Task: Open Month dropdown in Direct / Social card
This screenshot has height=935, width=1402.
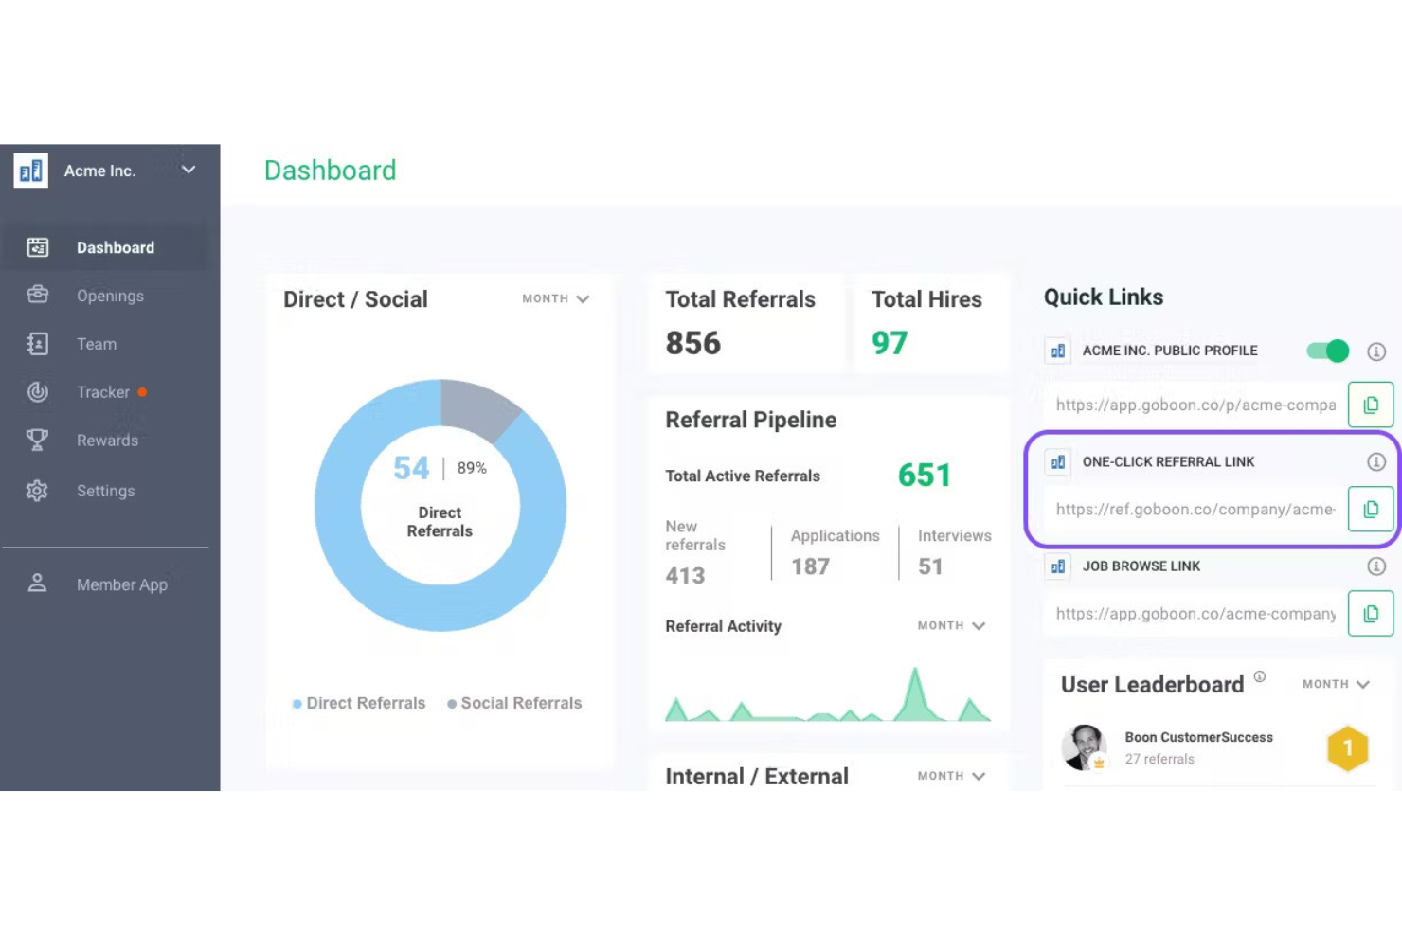Action: 555,298
